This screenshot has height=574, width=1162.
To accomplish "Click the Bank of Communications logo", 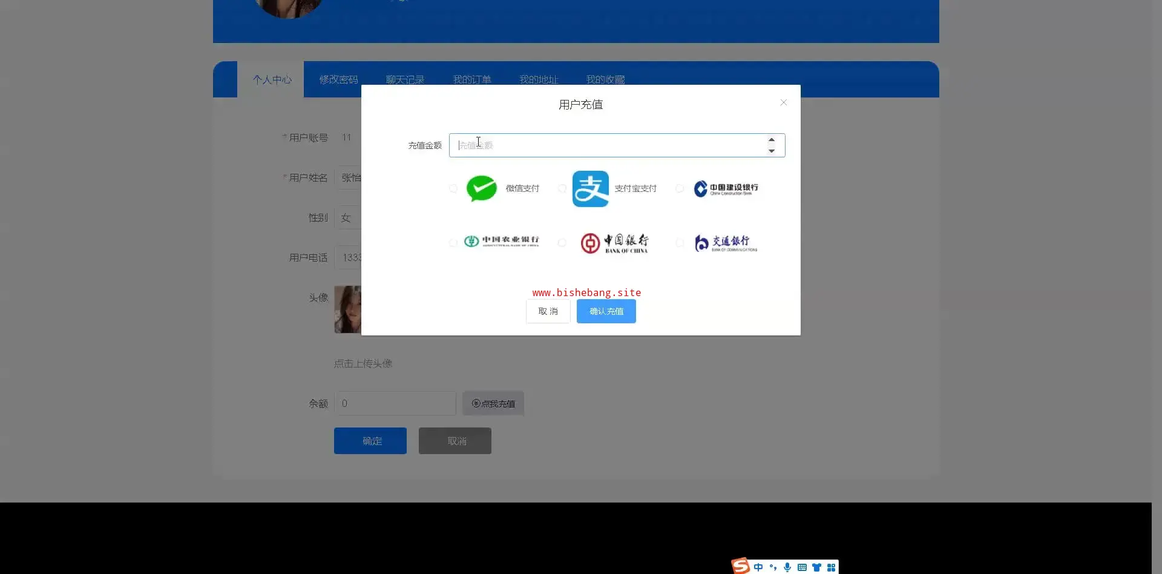I will (x=726, y=243).
